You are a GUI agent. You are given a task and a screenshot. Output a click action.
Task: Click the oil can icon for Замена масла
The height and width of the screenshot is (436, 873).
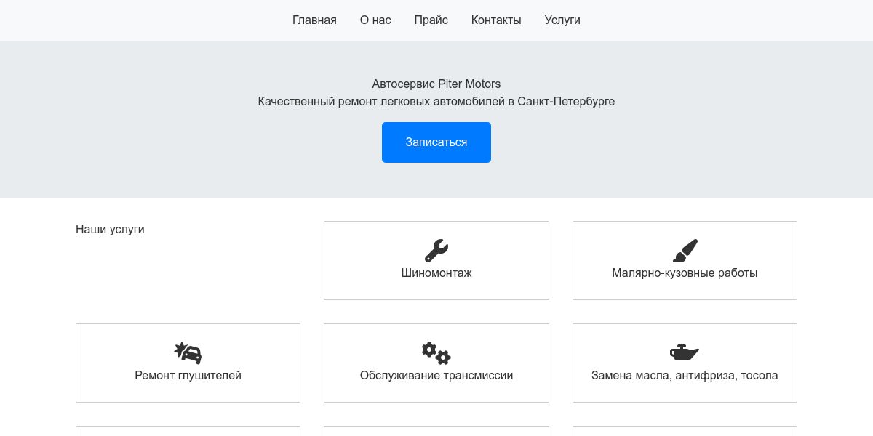[x=685, y=353]
